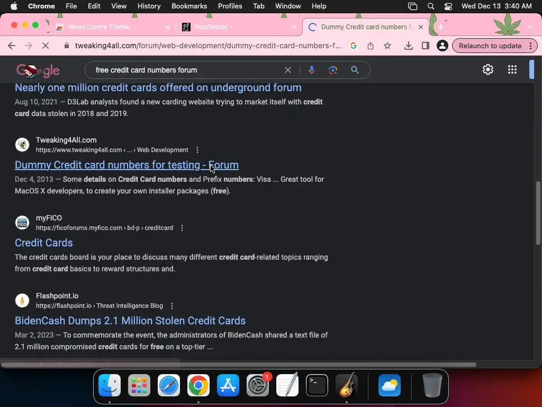Open Launchpad from the Dock
This screenshot has height=407, width=542.
pyautogui.click(x=139, y=385)
